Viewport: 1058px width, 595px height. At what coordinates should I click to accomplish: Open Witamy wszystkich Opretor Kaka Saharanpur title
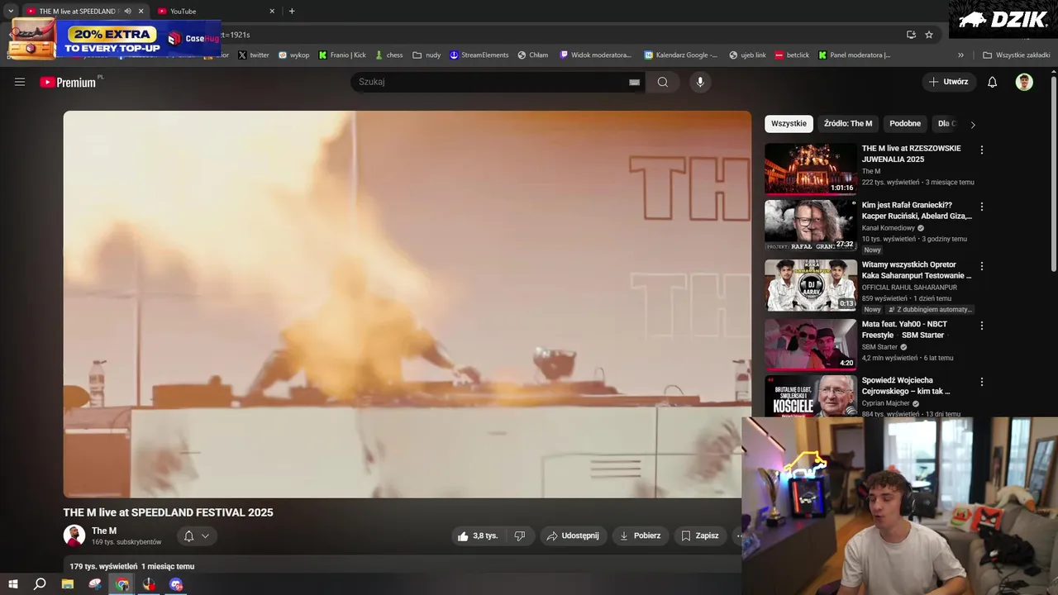click(x=917, y=270)
